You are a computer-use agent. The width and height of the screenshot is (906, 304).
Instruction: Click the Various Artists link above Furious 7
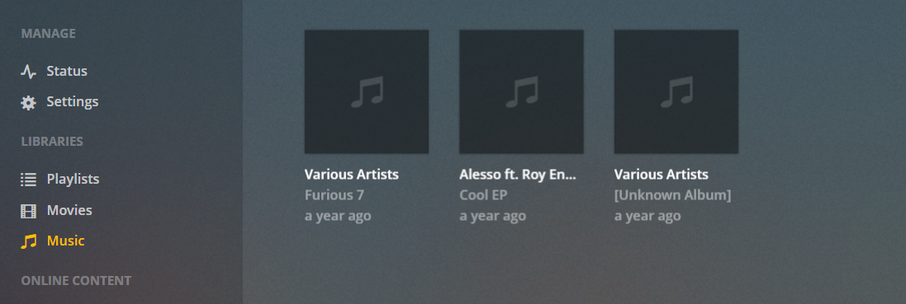point(351,174)
